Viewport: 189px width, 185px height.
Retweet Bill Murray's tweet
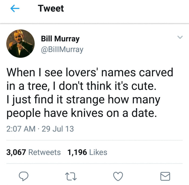[71, 176]
